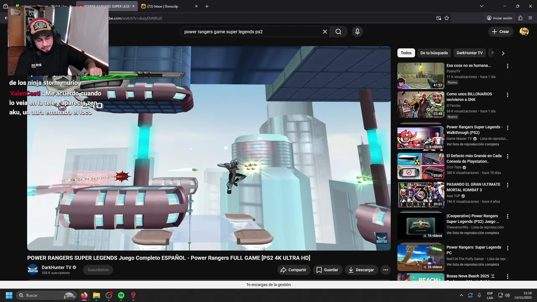Open File Explorer from the taskbar
Image resolution: width=537 pixels, height=302 pixels.
point(96,295)
